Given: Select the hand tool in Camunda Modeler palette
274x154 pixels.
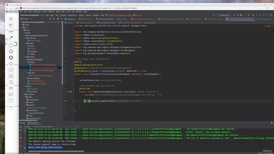Looking at the screenshot, I should tap(11, 19).
